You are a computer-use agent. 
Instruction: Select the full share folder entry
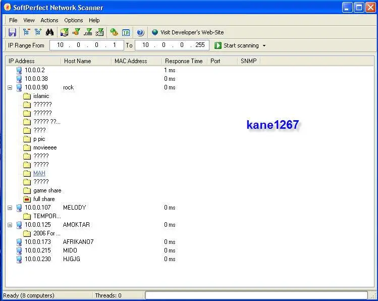pos(44,199)
